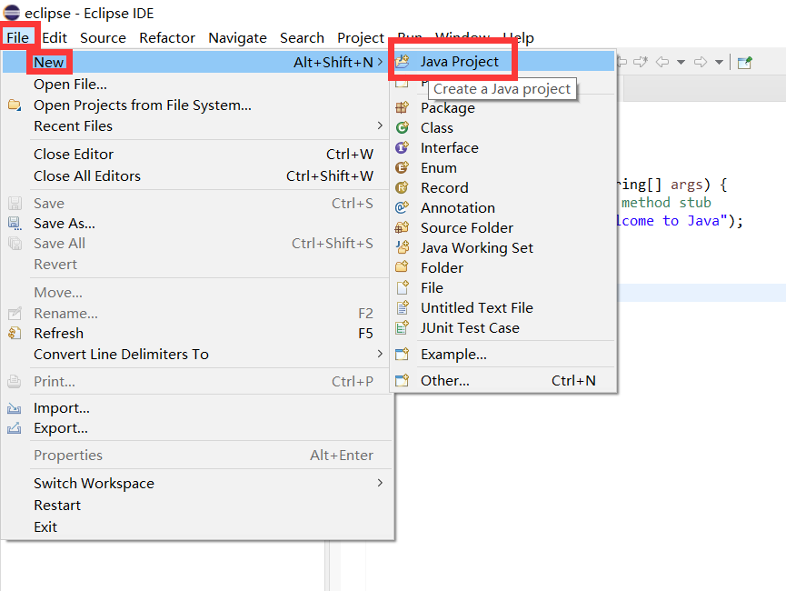
Task: Click the Open Projects from File System folder icon
Action: (15, 105)
